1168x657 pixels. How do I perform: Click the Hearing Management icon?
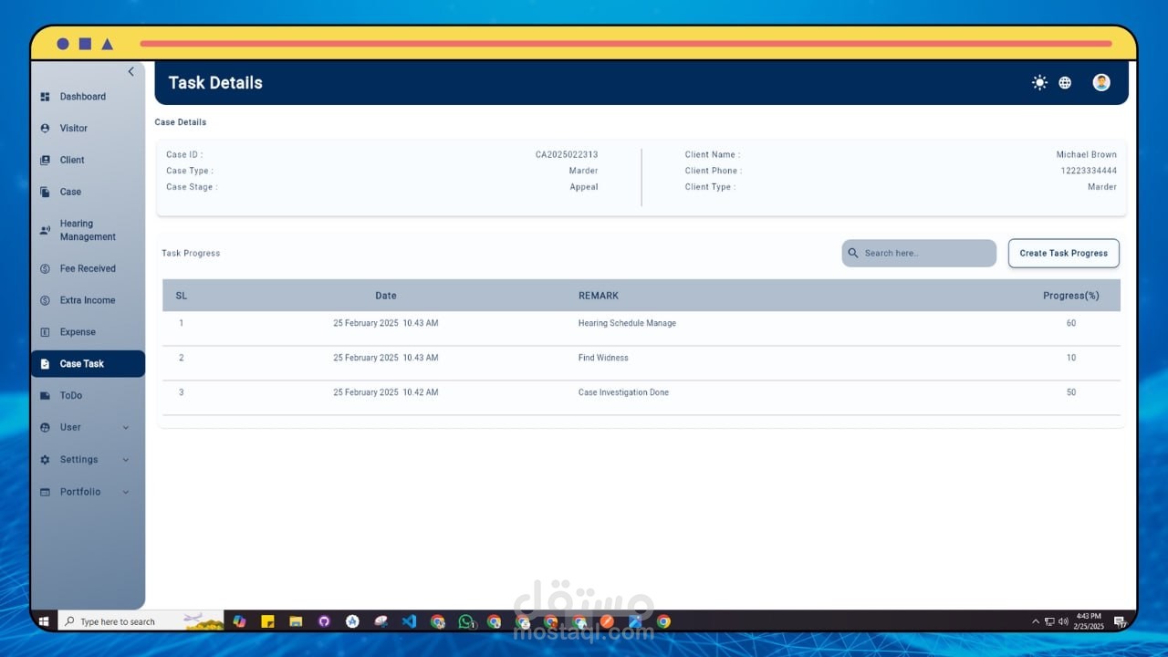point(45,231)
